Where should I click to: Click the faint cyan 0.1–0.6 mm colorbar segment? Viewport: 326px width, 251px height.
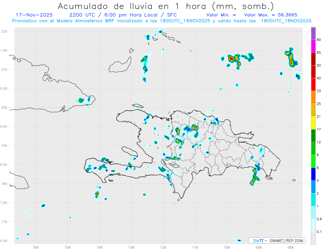[313, 225]
